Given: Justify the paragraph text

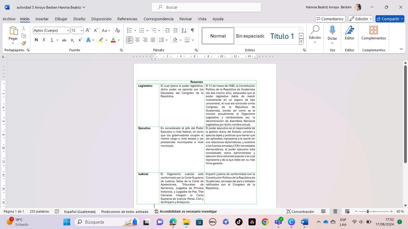Looking at the screenshot, I should 153,40.
